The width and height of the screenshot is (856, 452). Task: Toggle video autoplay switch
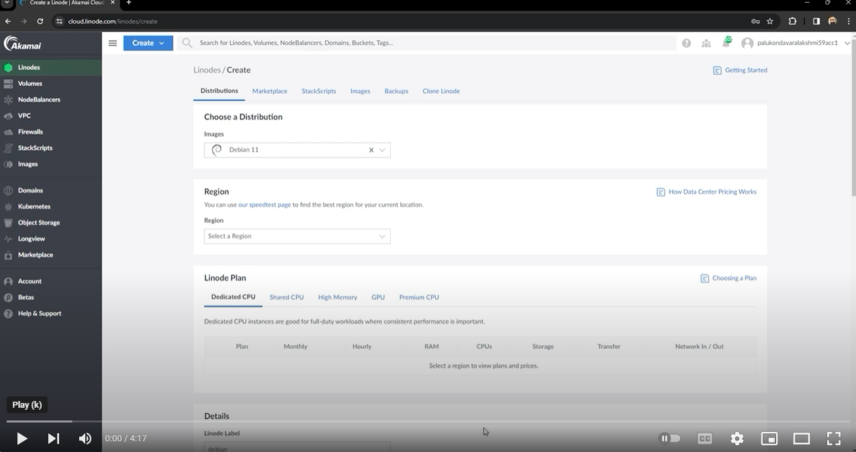click(x=670, y=439)
